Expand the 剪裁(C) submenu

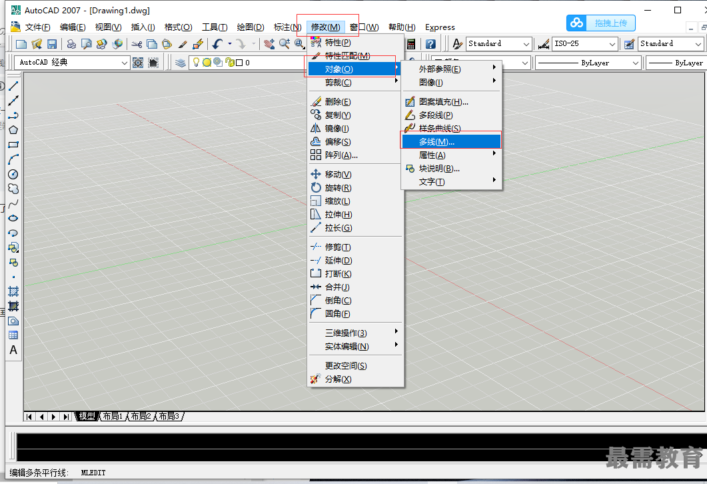353,83
